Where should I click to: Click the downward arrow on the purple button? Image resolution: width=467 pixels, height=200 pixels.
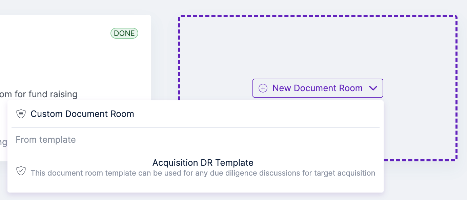click(x=373, y=88)
